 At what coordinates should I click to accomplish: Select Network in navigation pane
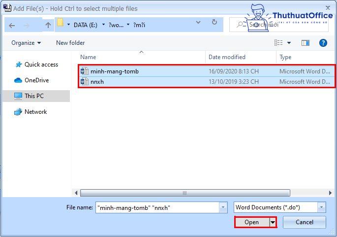tap(36, 112)
